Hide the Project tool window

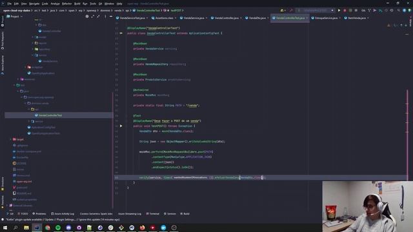click(x=111, y=16)
